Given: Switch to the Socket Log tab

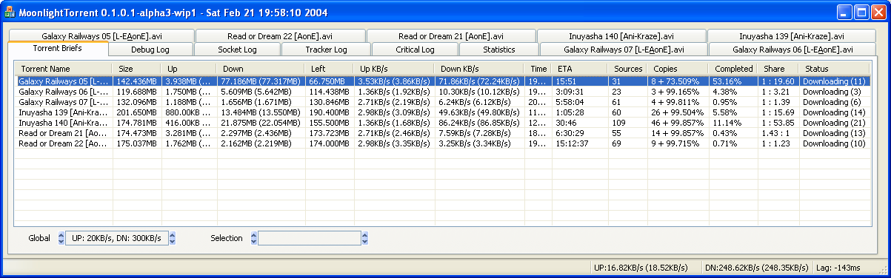Looking at the screenshot, I should pos(237,50).
